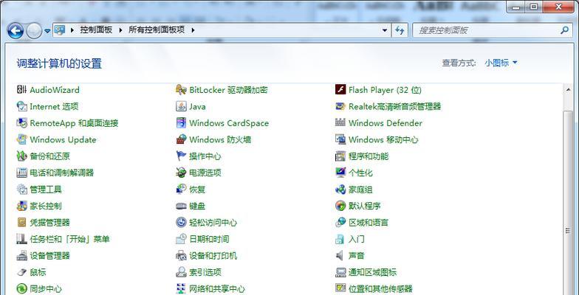Expand the address bar history dropdown arrow
The width and height of the screenshot is (579, 295).
(x=385, y=30)
